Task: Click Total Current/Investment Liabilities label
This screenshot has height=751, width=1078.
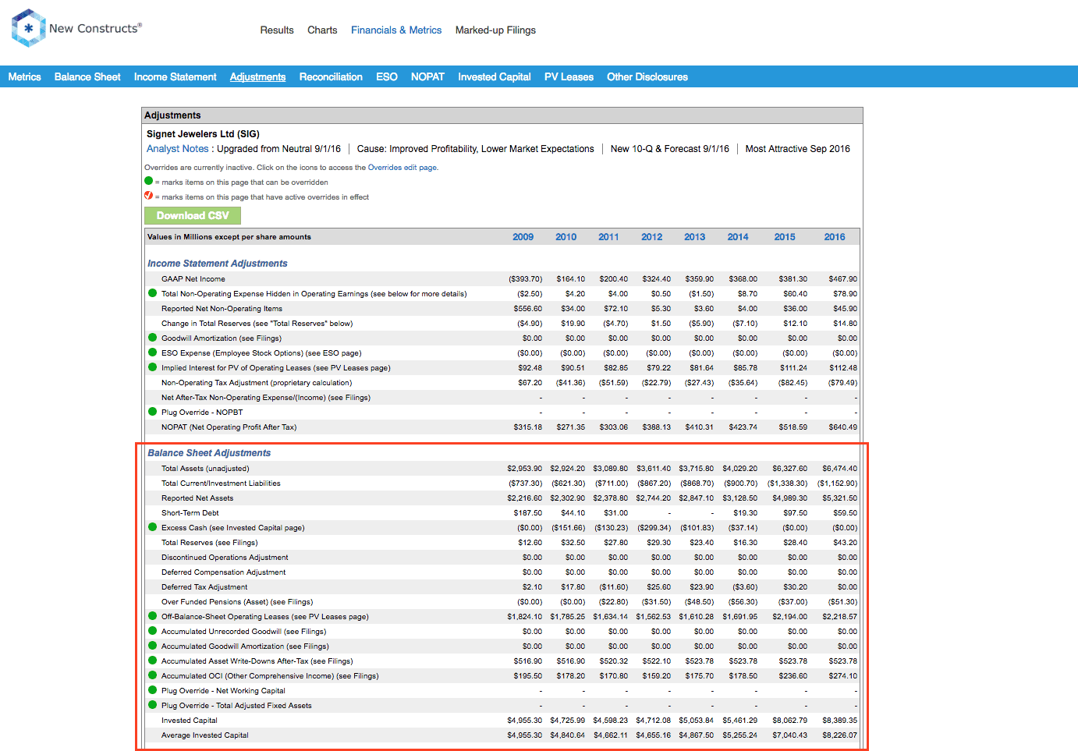Action: pyautogui.click(x=221, y=484)
